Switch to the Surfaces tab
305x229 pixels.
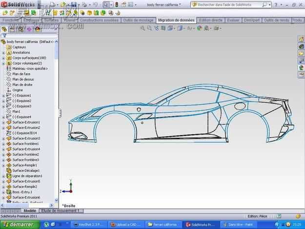point(51,20)
